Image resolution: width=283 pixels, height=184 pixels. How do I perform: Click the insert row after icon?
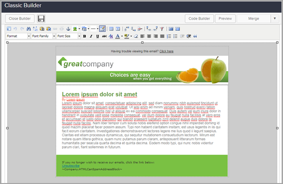pos(133,29)
